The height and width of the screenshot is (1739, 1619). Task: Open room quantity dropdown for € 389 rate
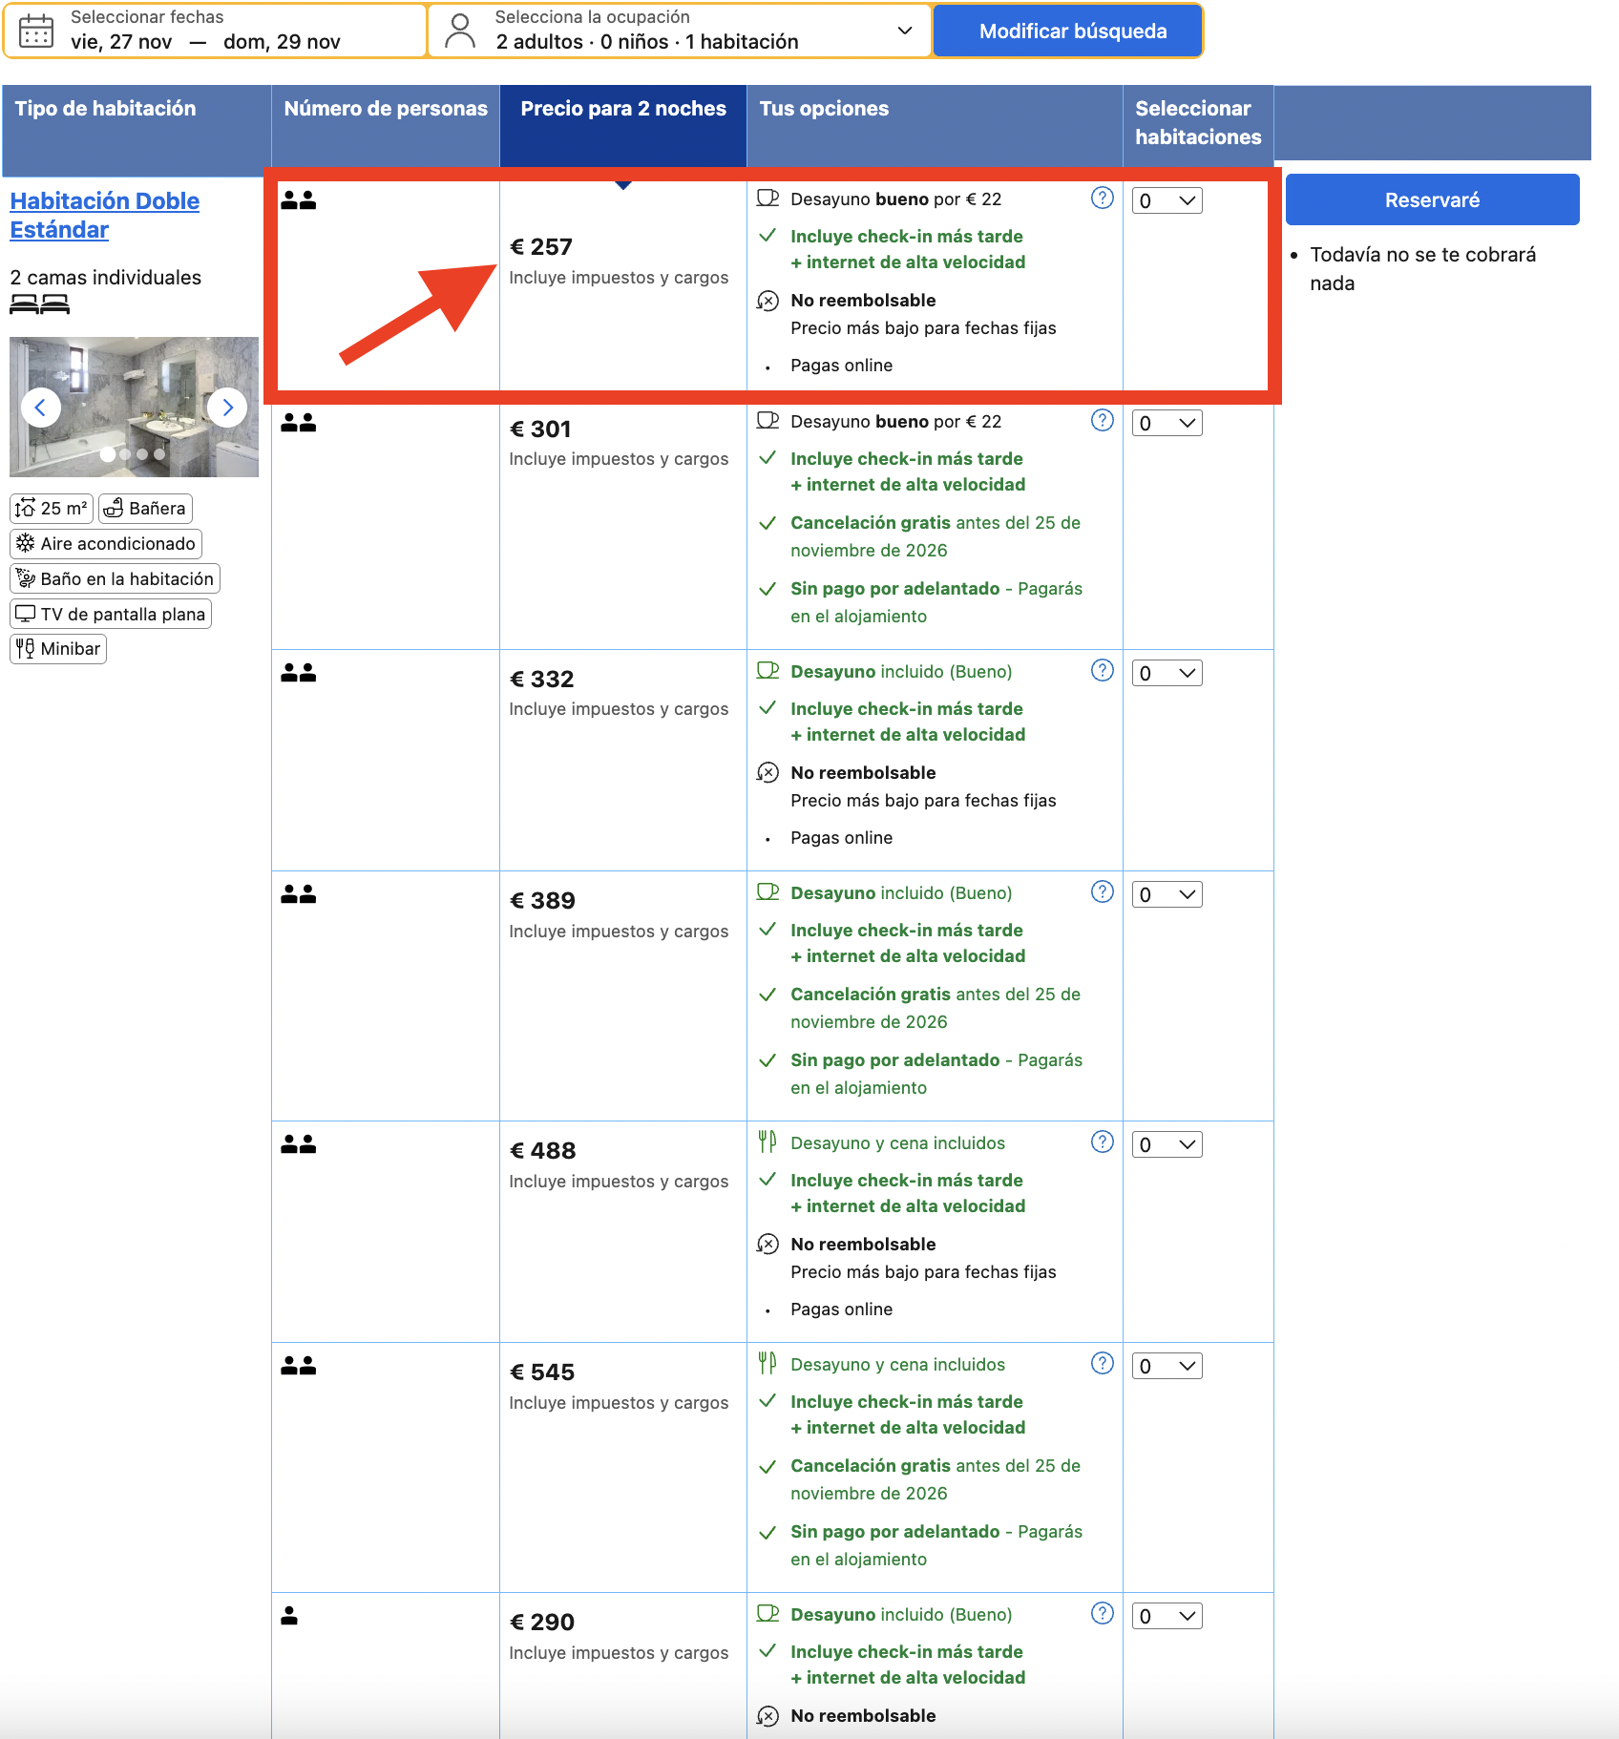pyautogui.click(x=1167, y=894)
